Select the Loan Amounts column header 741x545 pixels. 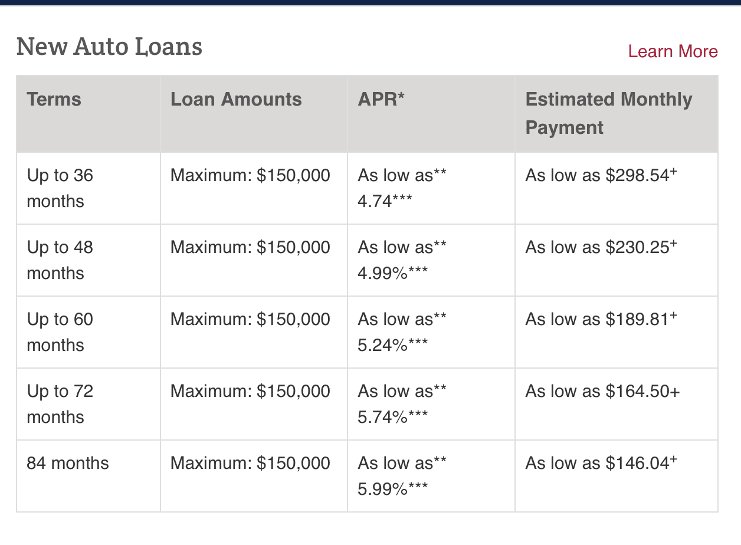click(254, 114)
